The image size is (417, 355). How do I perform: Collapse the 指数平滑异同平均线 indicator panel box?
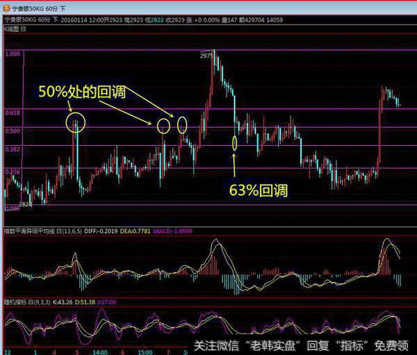click(x=58, y=230)
